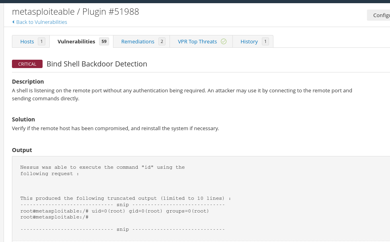Click the red CRITICAL severity badge
The image size is (390, 242).
tap(27, 64)
